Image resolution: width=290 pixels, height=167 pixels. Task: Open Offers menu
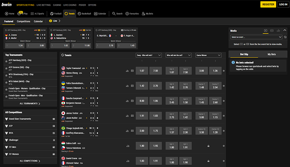[x=92, y=5]
